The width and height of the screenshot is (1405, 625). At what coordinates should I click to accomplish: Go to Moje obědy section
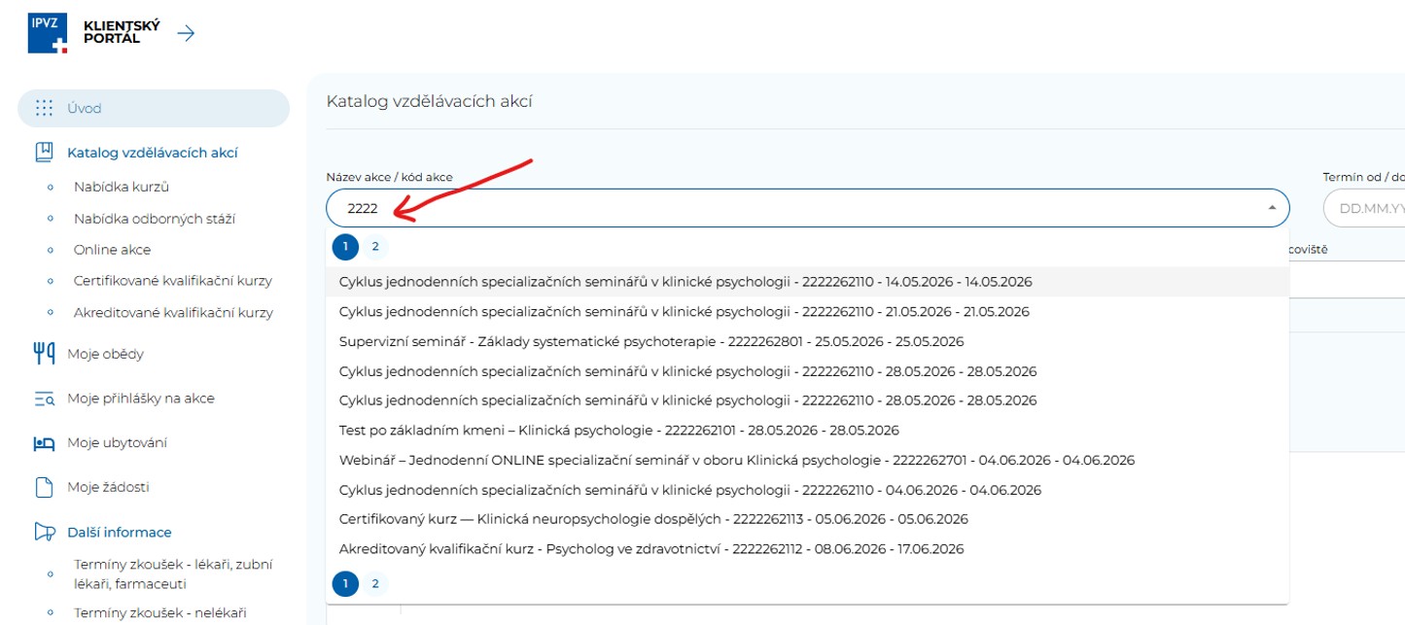pyautogui.click(x=105, y=354)
